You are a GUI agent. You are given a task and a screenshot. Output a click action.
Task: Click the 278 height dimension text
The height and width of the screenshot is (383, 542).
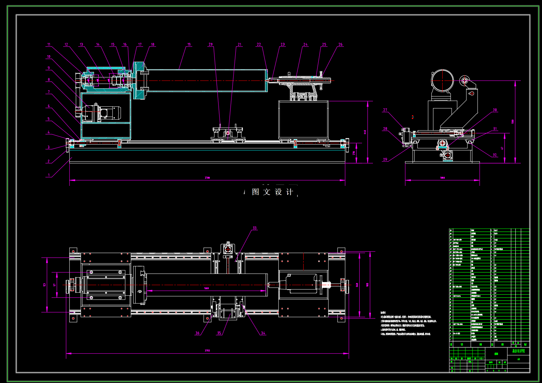tap(354, 153)
